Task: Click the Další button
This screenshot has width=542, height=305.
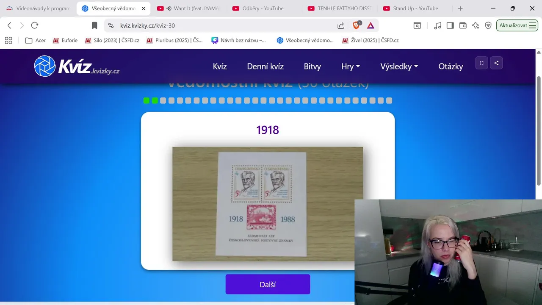Action: point(268,284)
